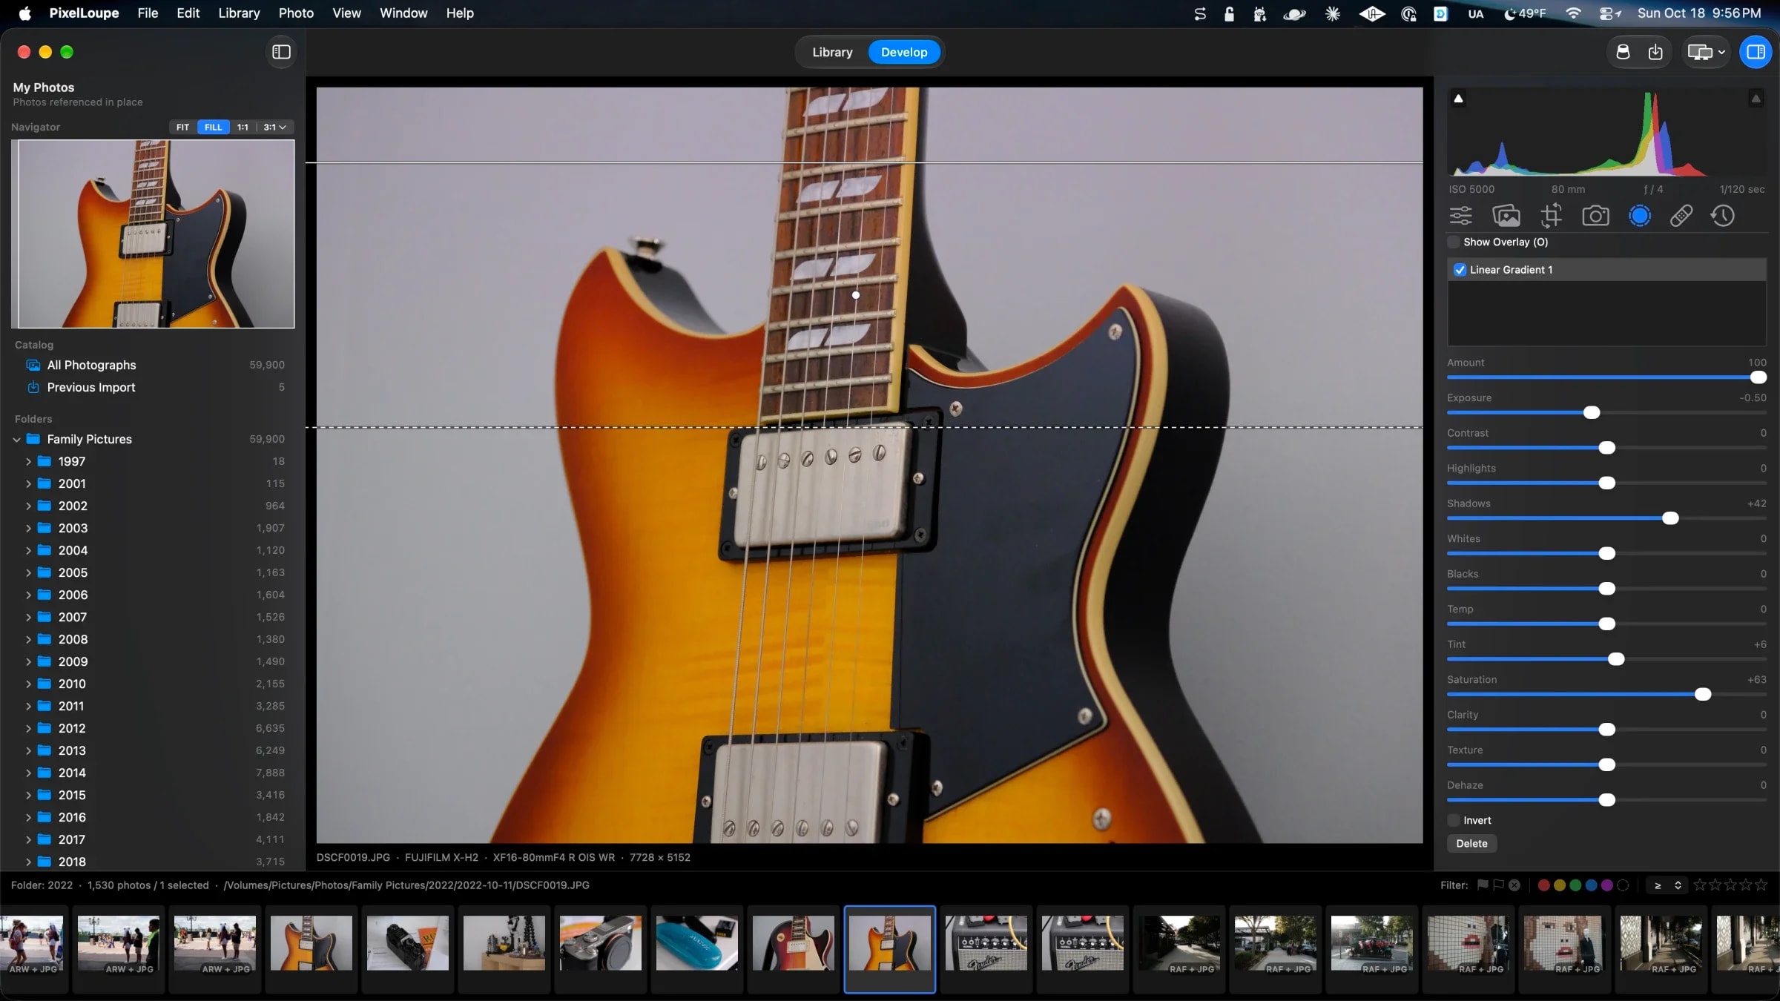Expand the 2012 folder

click(28, 728)
